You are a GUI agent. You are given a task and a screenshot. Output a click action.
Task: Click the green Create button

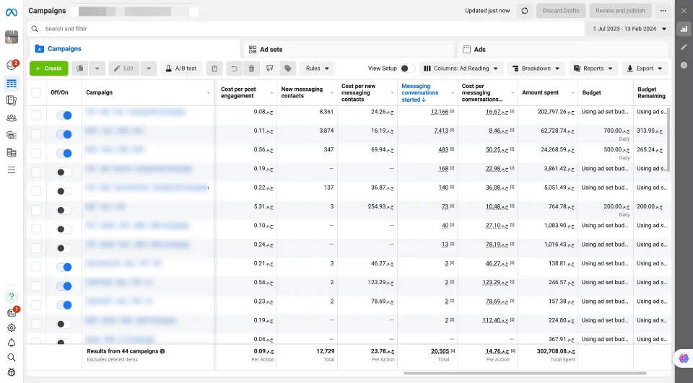tap(48, 69)
